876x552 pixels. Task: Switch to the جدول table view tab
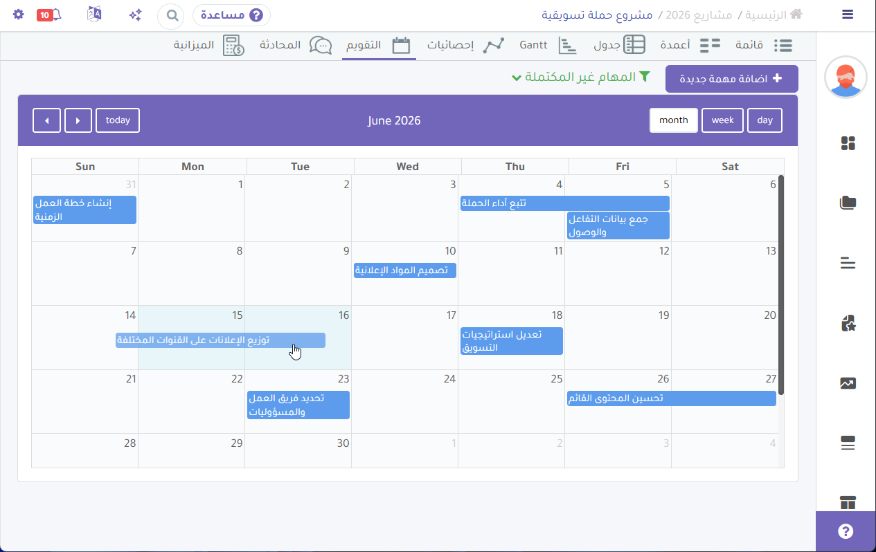coord(620,46)
